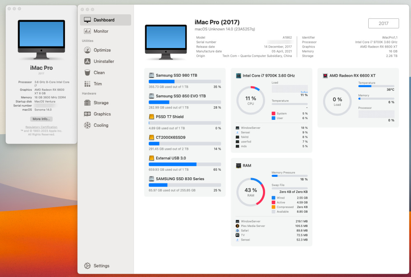The image size is (411, 277).
Task: Click the GPU 0 % Load gauge
Action: tap(337, 101)
